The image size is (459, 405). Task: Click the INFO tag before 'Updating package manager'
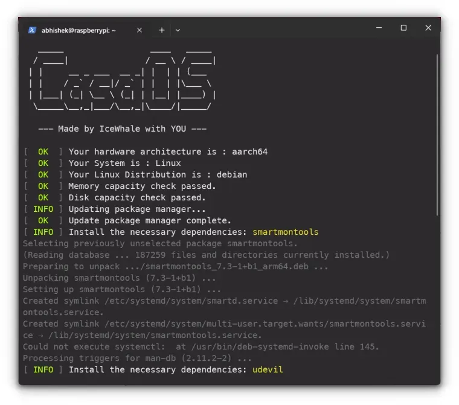click(43, 209)
